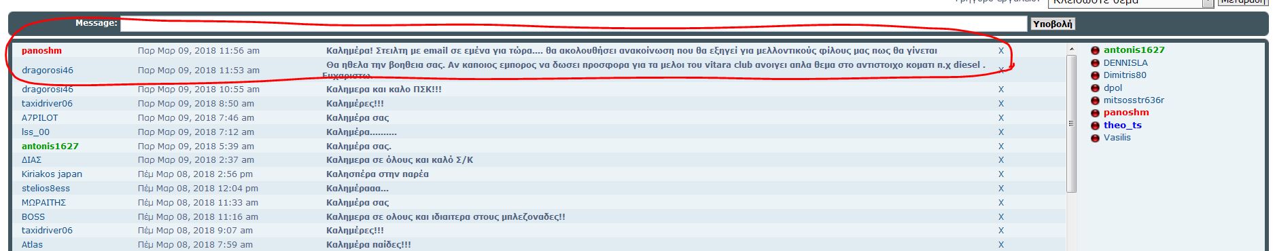Focus the Message input field

pyautogui.click(x=574, y=24)
